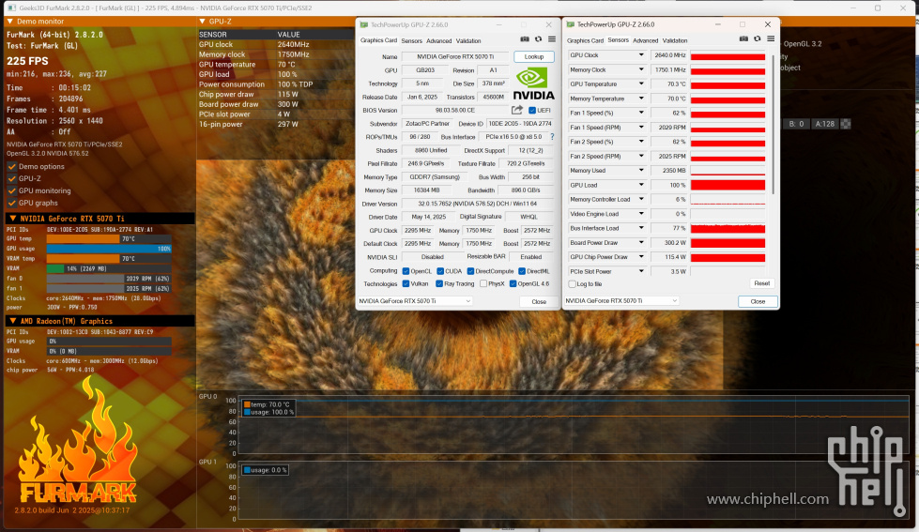The width and height of the screenshot is (919, 532).
Task: Switch to Advanced tab in Sensors window
Action: click(645, 40)
